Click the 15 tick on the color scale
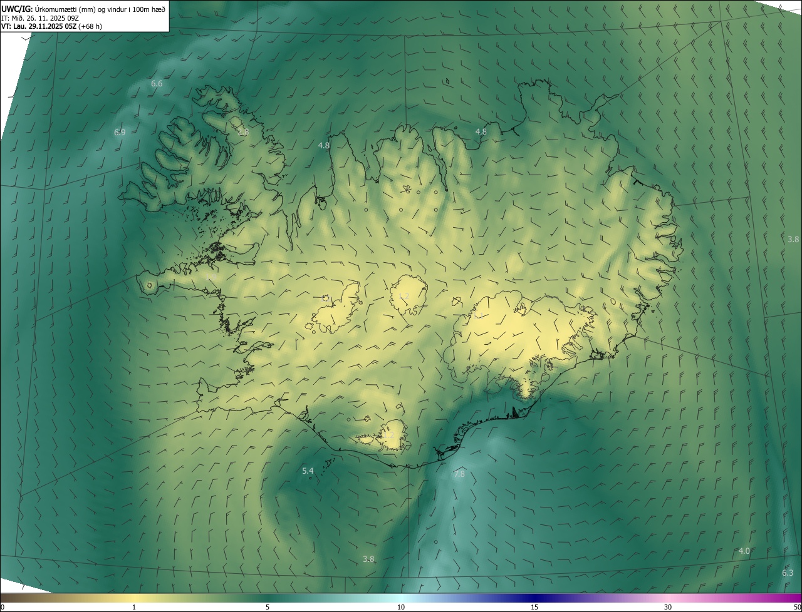 point(534,607)
